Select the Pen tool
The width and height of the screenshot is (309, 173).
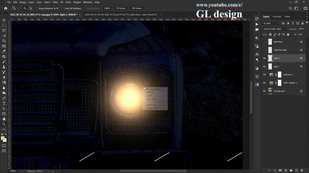[4, 98]
